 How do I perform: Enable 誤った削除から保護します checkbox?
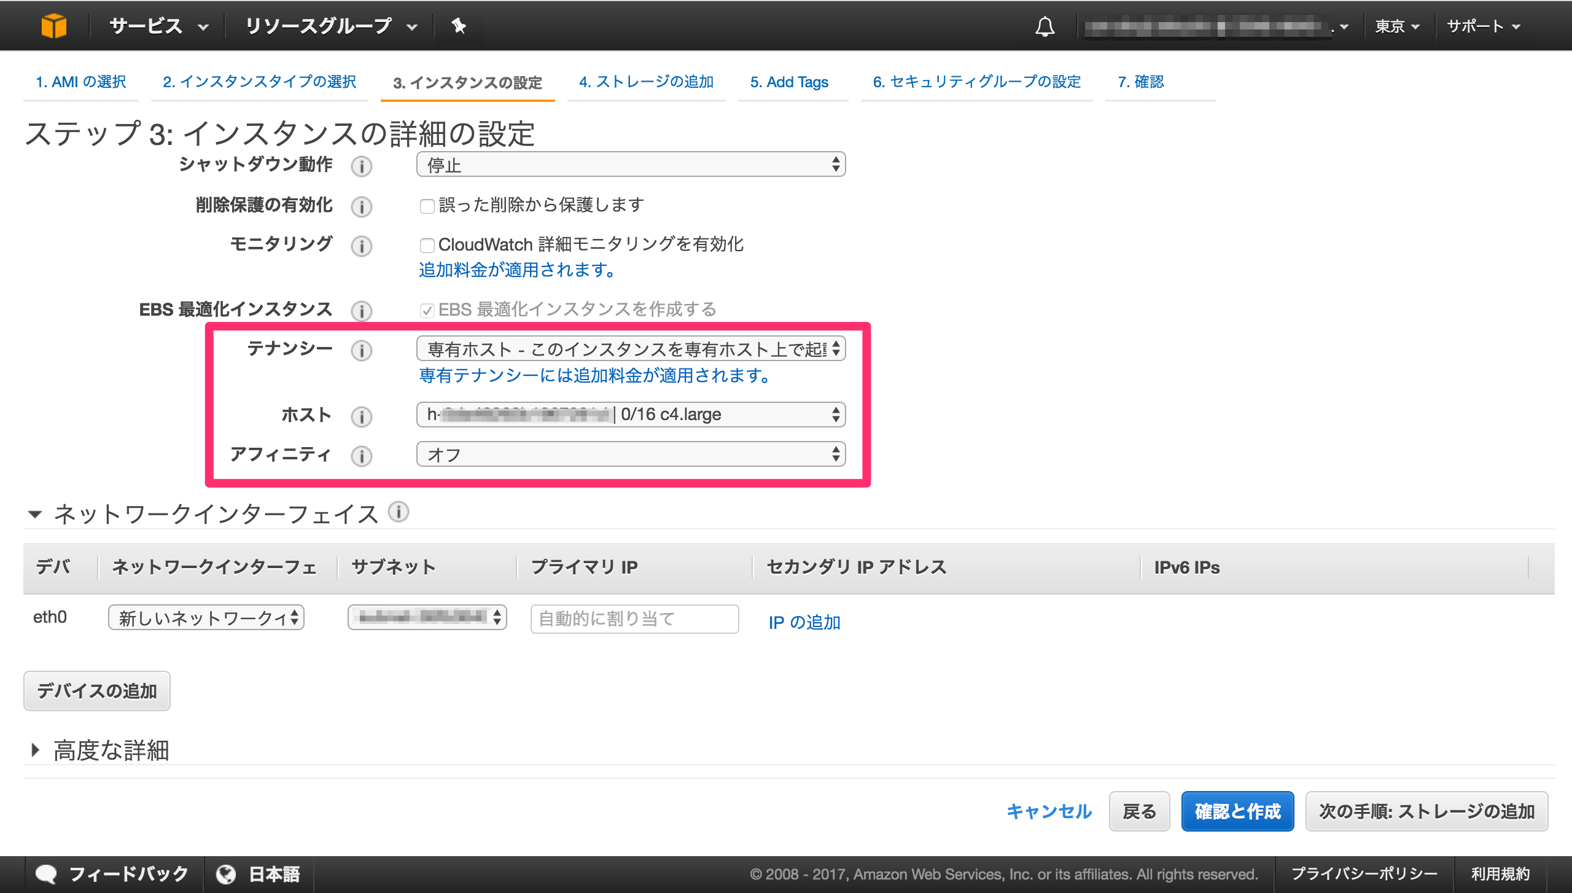tap(427, 206)
